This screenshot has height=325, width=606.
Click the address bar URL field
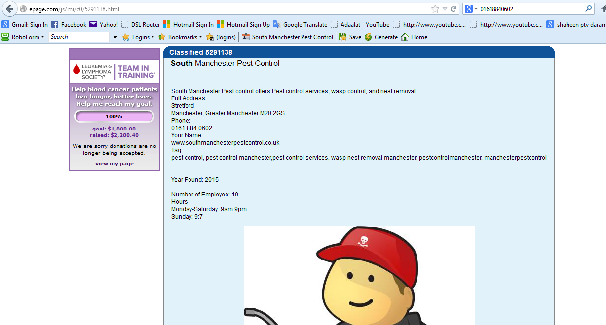point(228,9)
